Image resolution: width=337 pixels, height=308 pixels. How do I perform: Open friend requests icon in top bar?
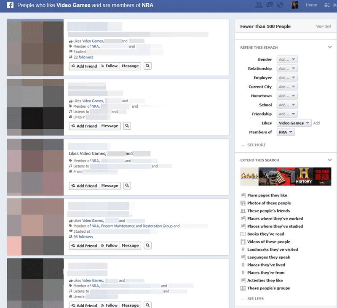click(x=259, y=5)
